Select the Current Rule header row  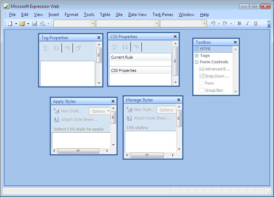(140, 57)
